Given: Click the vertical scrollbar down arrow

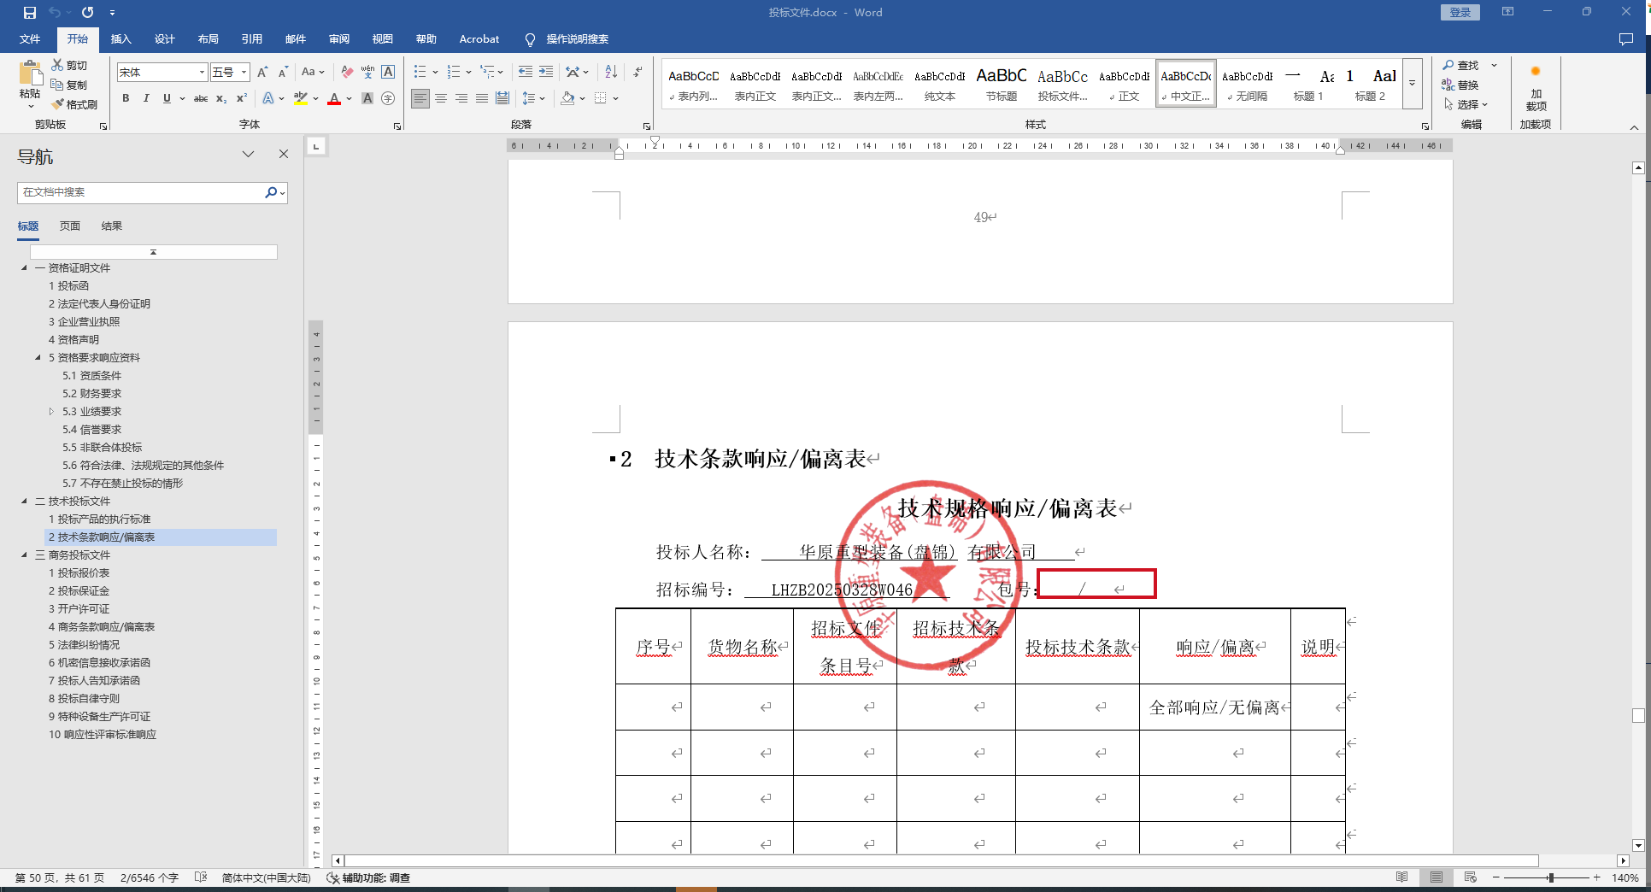Looking at the screenshot, I should click(x=1638, y=845).
